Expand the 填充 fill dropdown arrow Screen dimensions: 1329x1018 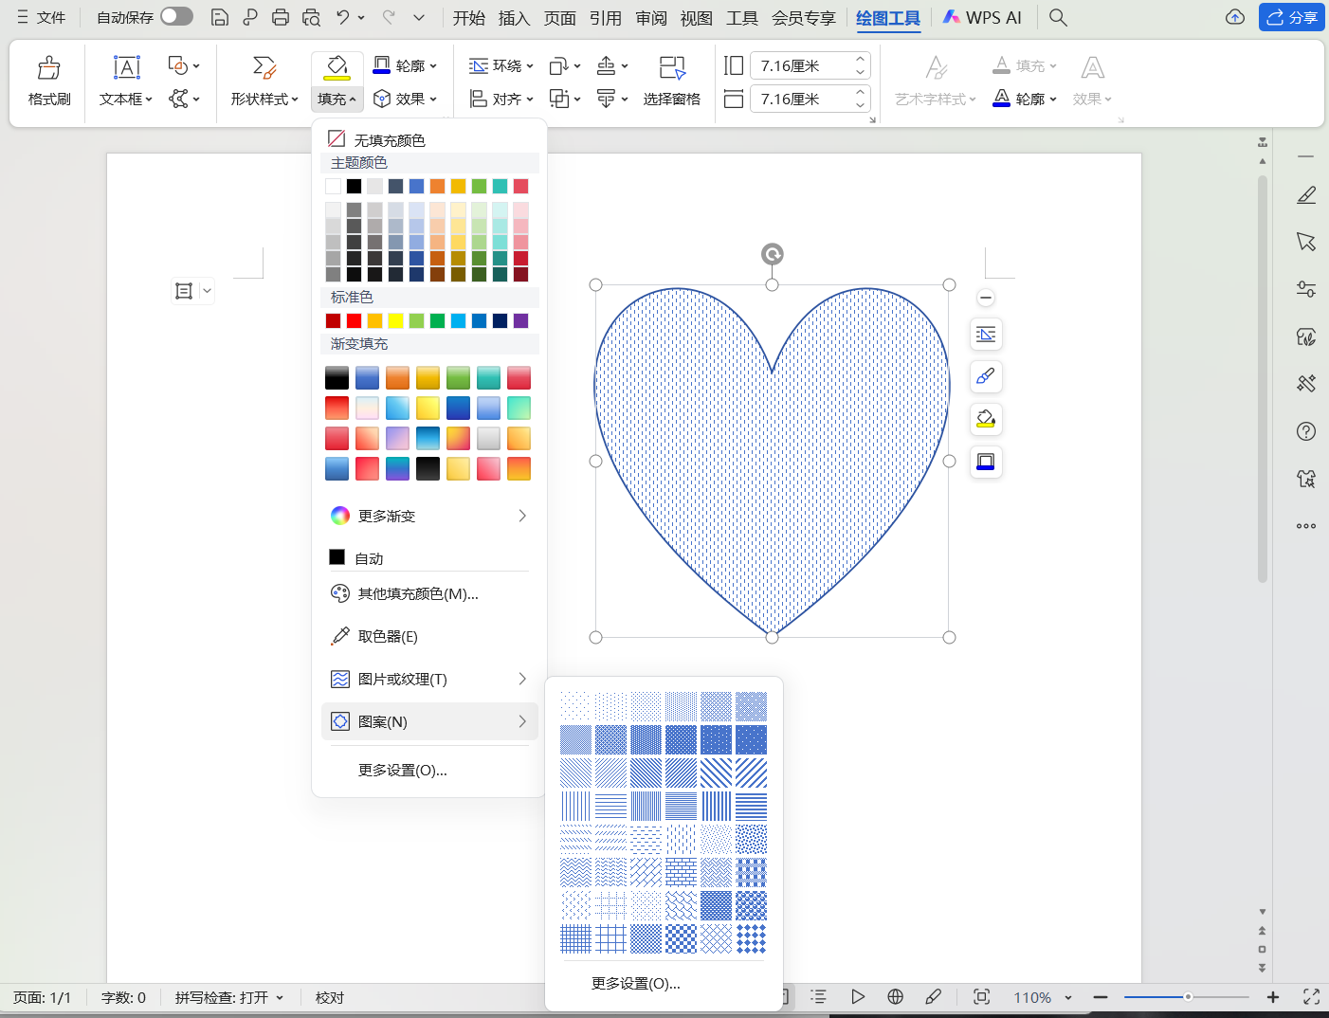pos(351,98)
